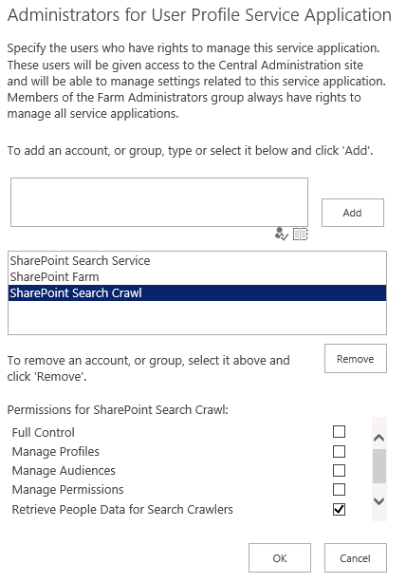Click the permissions list scroll up arrow
The height and width of the screenshot is (583, 406).
378,438
